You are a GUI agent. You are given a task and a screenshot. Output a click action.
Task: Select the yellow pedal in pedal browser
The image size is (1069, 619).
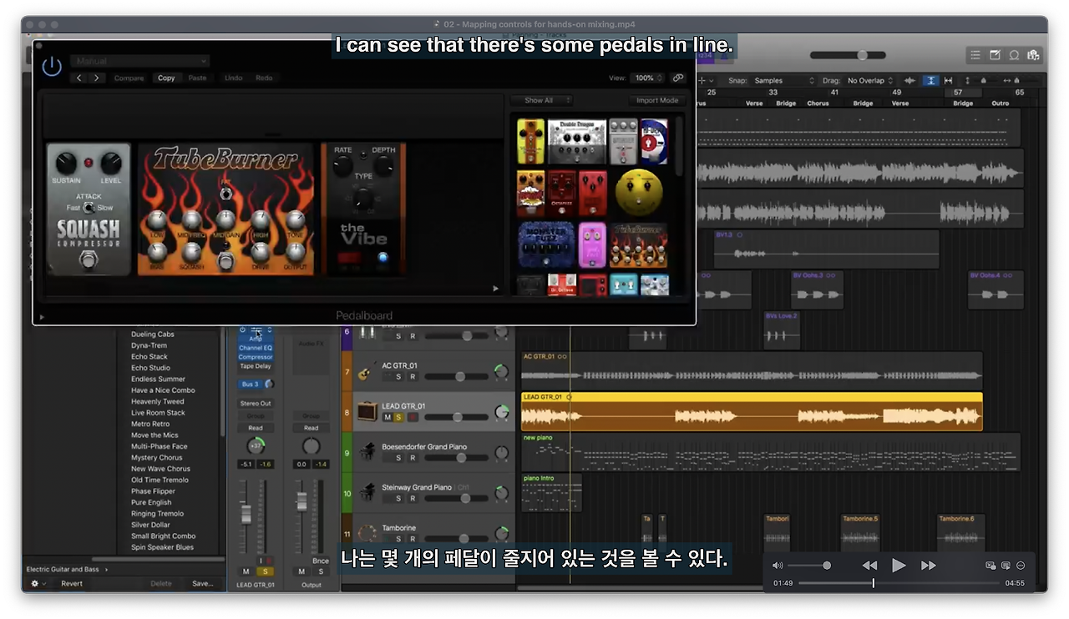530,141
